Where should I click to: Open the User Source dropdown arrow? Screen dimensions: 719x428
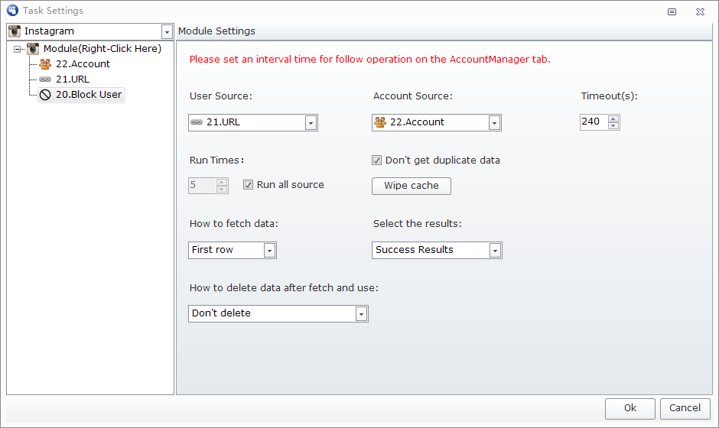point(311,123)
